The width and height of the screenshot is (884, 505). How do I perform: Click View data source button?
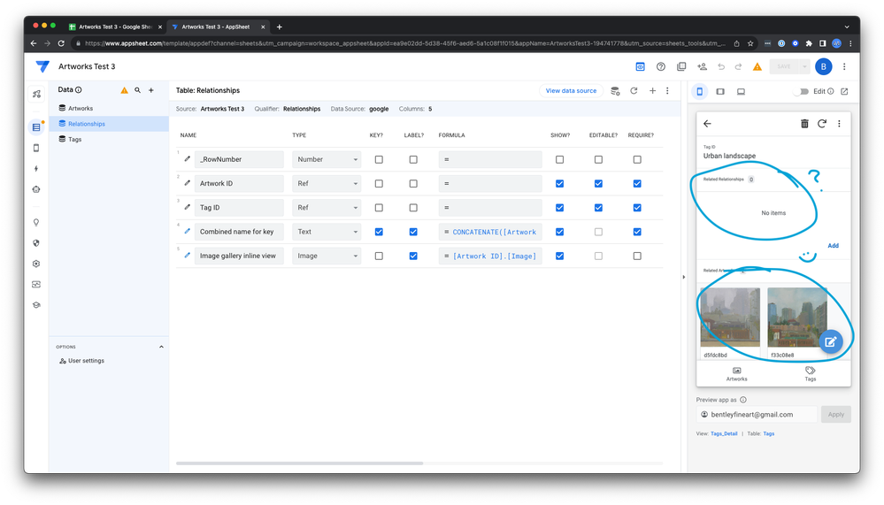tap(571, 91)
